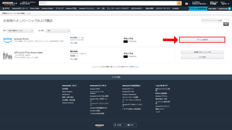Click the トップへ戻る bar
Viewport: 232px width, 130px height.
(x=116, y=77)
